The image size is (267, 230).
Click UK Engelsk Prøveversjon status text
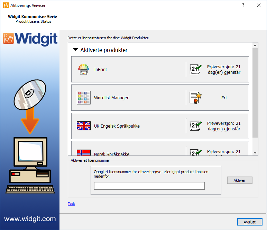224,126
